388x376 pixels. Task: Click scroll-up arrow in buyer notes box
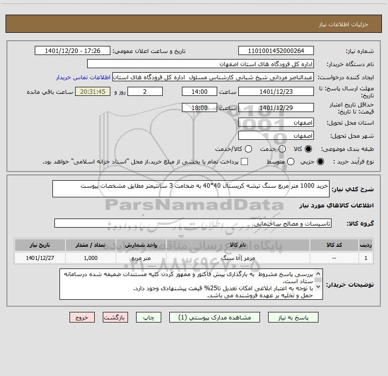tap(318, 274)
